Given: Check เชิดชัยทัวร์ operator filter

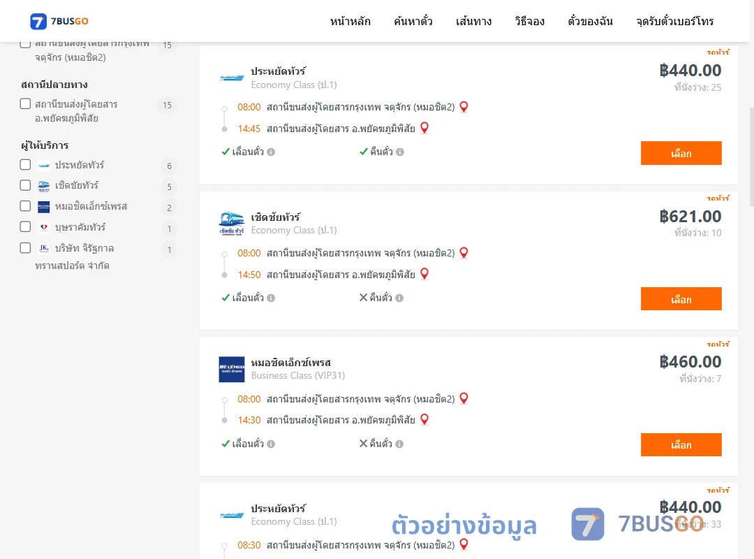Looking at the screenshot, I should (x=26, y=185).
